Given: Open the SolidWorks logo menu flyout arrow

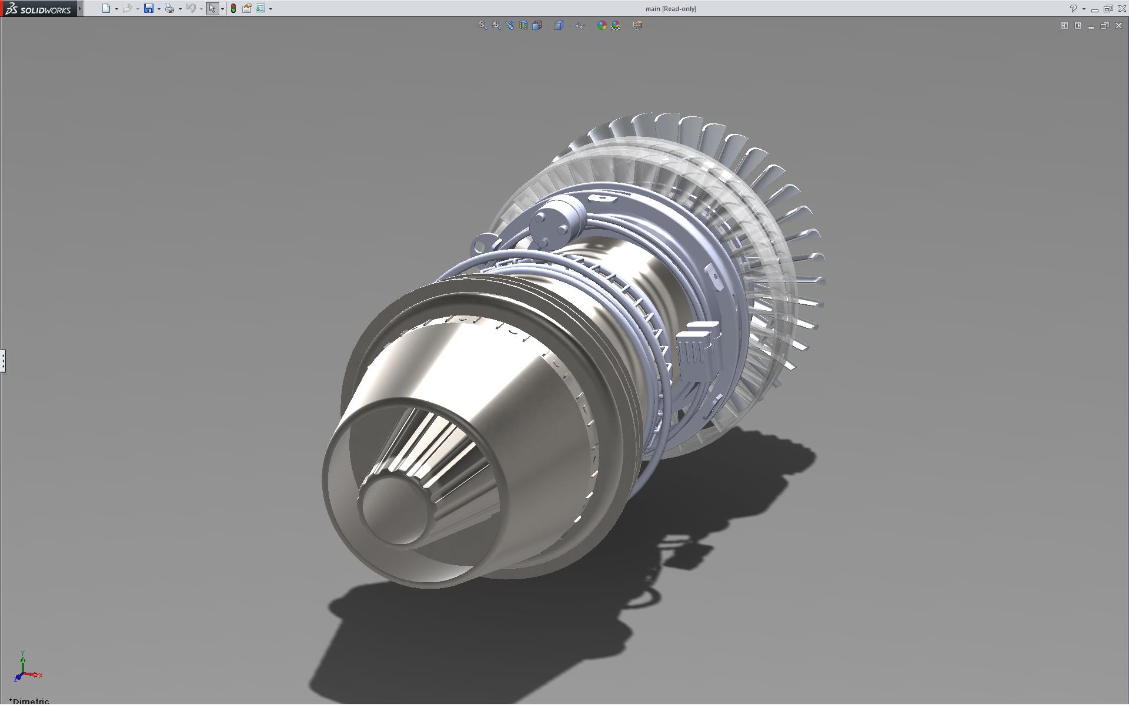Looking at the screenshot, I should pos(80,8).
